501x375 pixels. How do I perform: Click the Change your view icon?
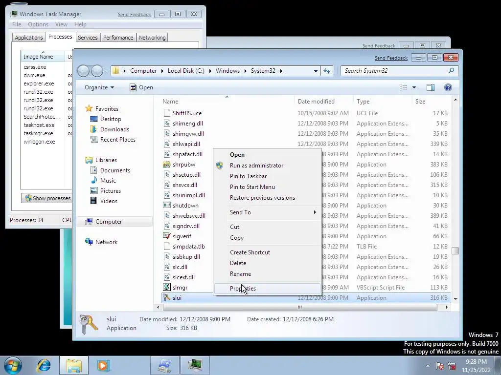[404, 87]
